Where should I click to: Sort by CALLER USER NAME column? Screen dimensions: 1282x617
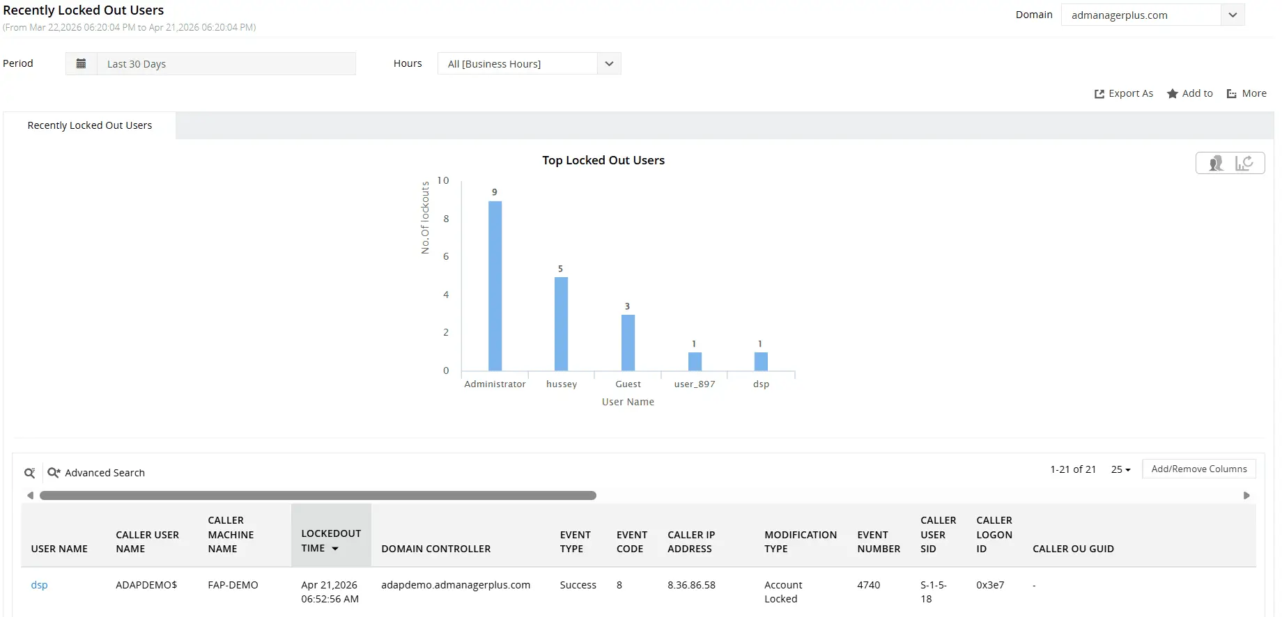[147, 542]
